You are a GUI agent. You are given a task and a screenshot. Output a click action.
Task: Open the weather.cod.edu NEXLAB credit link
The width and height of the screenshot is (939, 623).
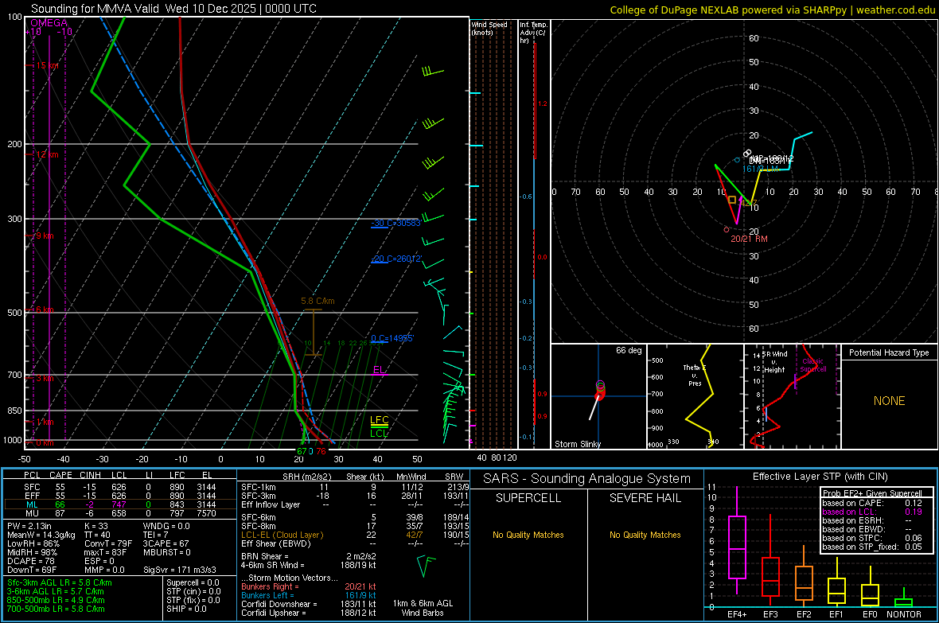point(772,10)
